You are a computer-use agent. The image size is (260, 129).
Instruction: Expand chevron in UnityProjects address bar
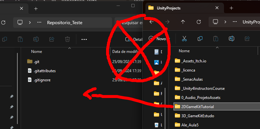[225, 22]
